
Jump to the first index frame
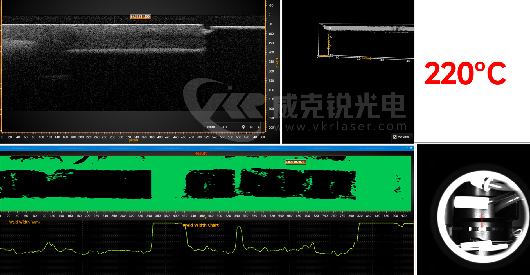tap(251, 127)
